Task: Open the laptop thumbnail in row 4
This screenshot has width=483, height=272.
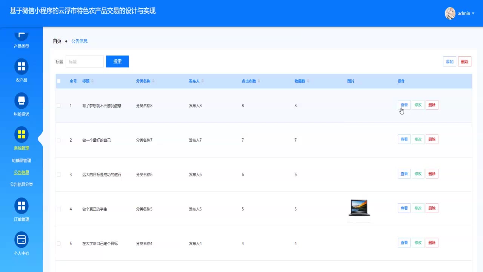Action: click(359, 208)
